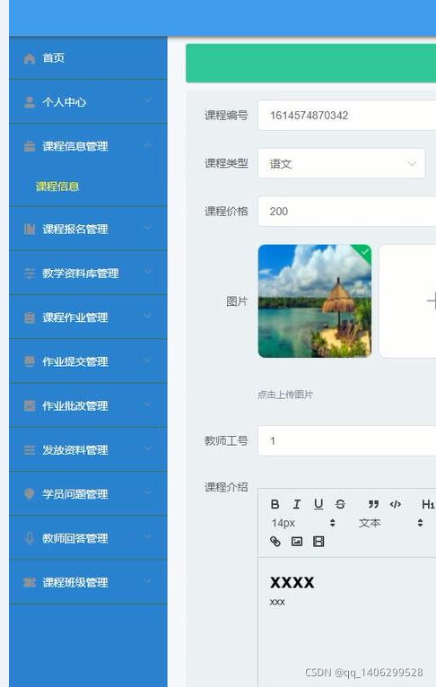Click the person icon beside 个人中心

(x=30, y=102)
